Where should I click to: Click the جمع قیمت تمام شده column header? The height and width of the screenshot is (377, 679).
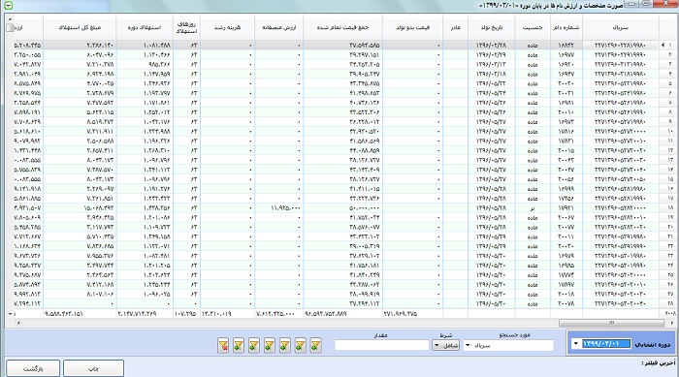click(343, 27)
